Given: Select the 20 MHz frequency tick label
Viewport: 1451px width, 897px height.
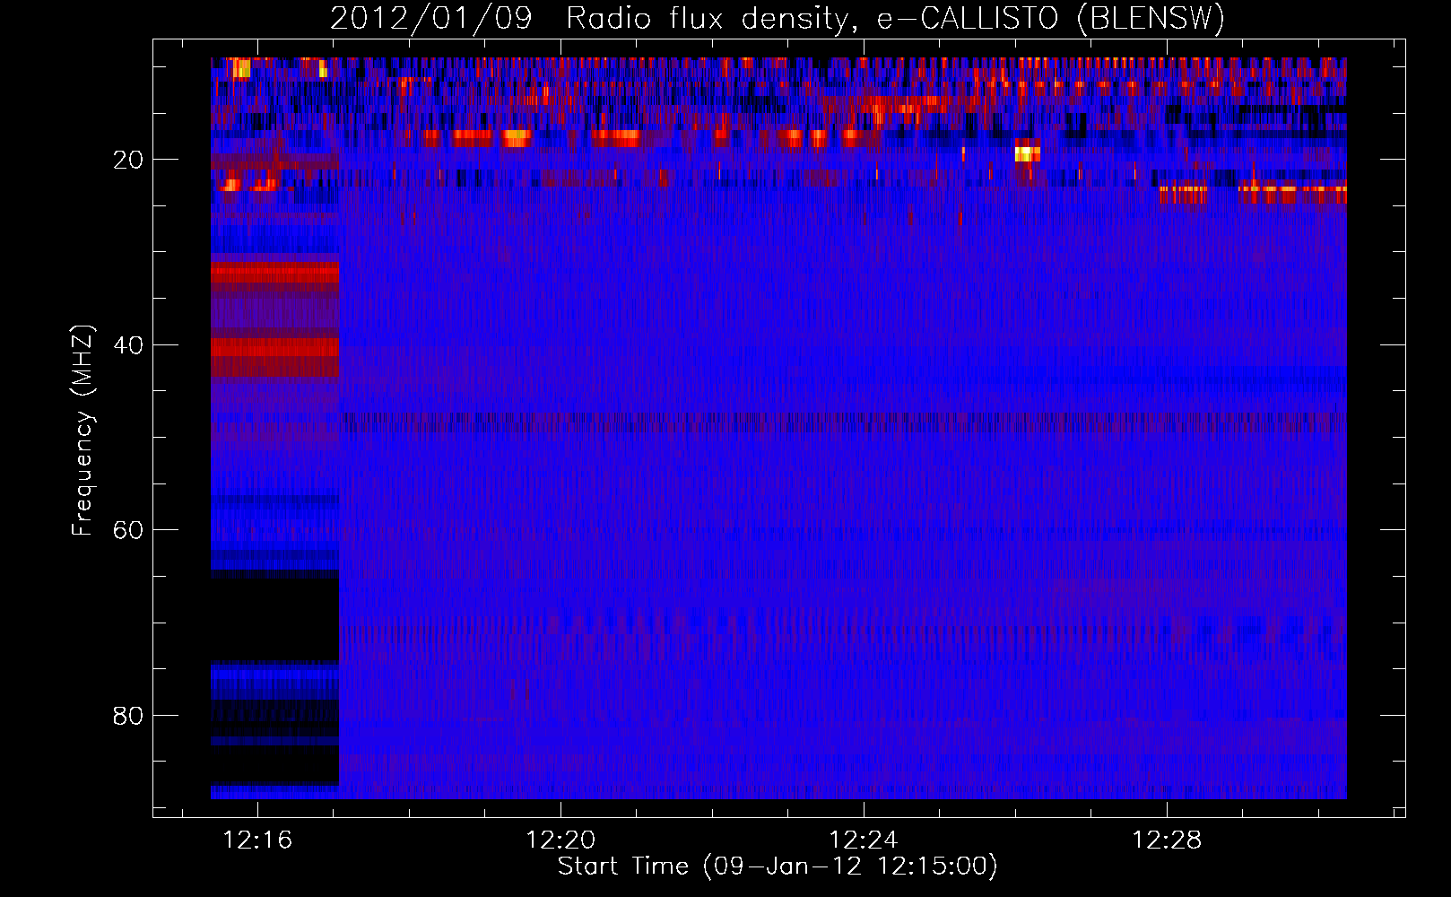Looking at the screenshot, I should tap(128, 160).
